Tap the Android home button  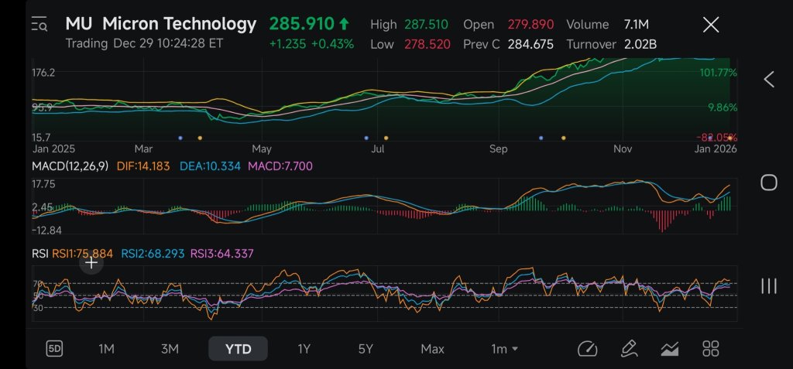tap(769, 183)
